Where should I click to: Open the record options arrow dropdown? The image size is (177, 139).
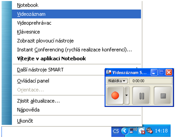[126, 95]
